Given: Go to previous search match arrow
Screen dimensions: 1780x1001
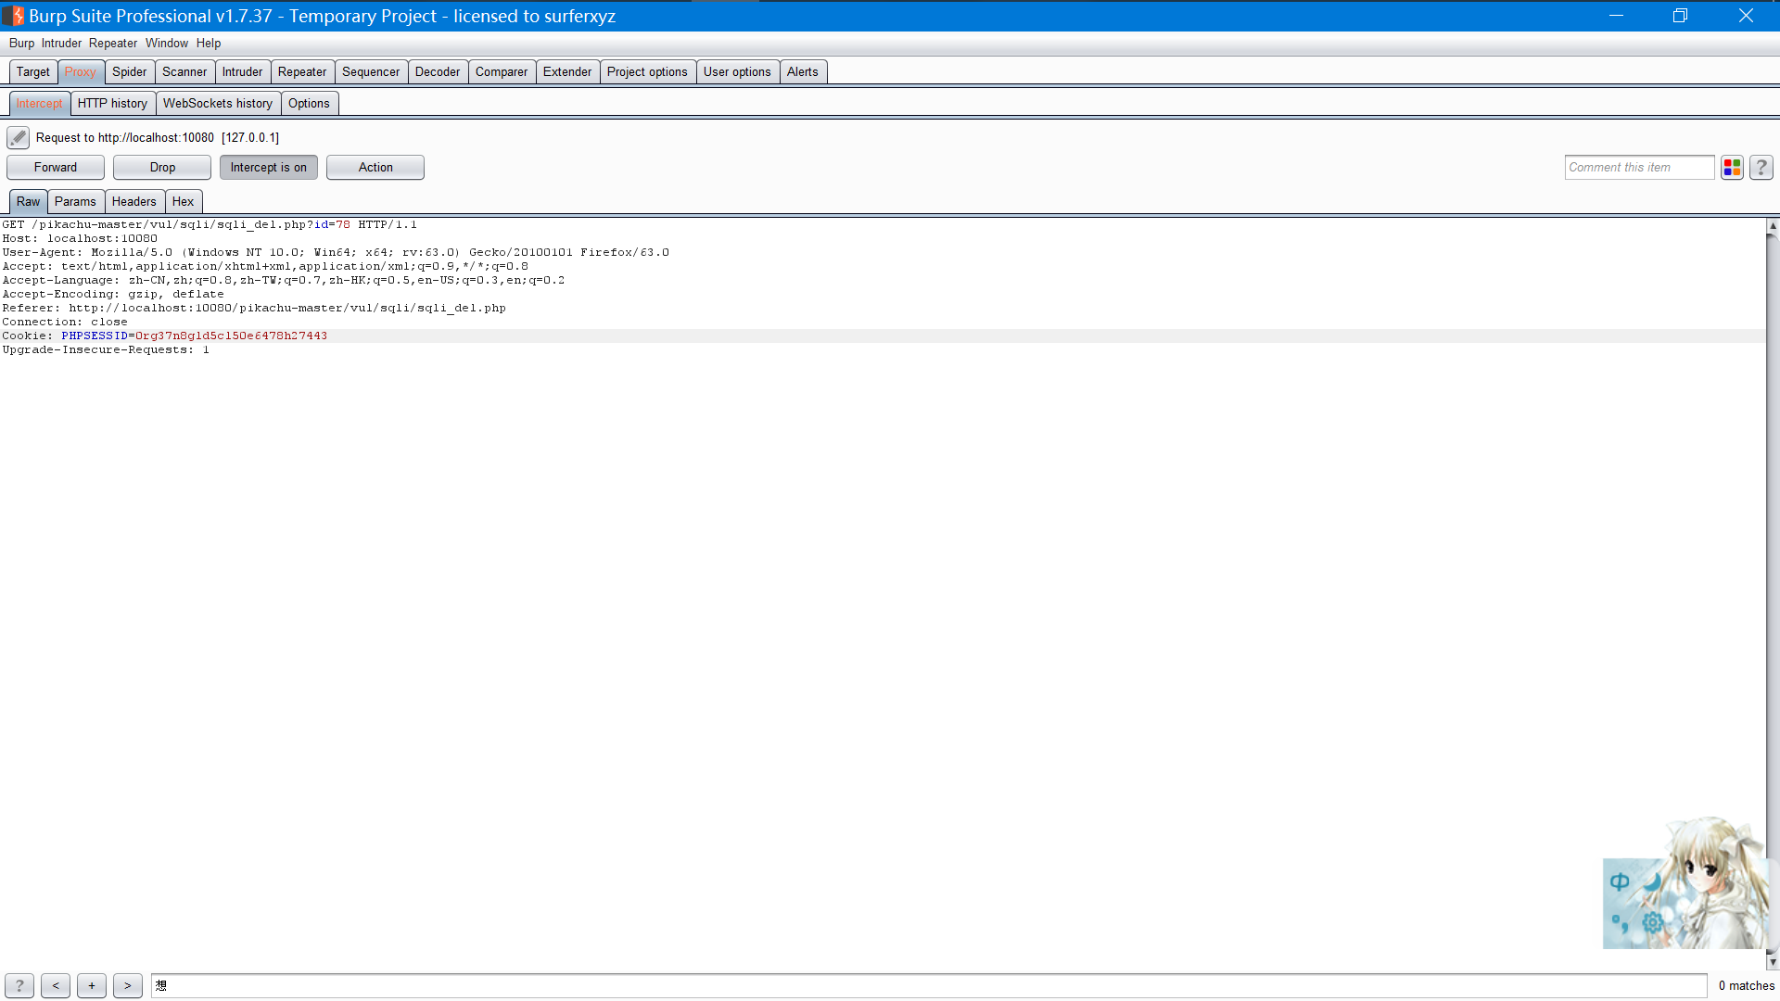Looking at the screenshot, I should (56, 985).
